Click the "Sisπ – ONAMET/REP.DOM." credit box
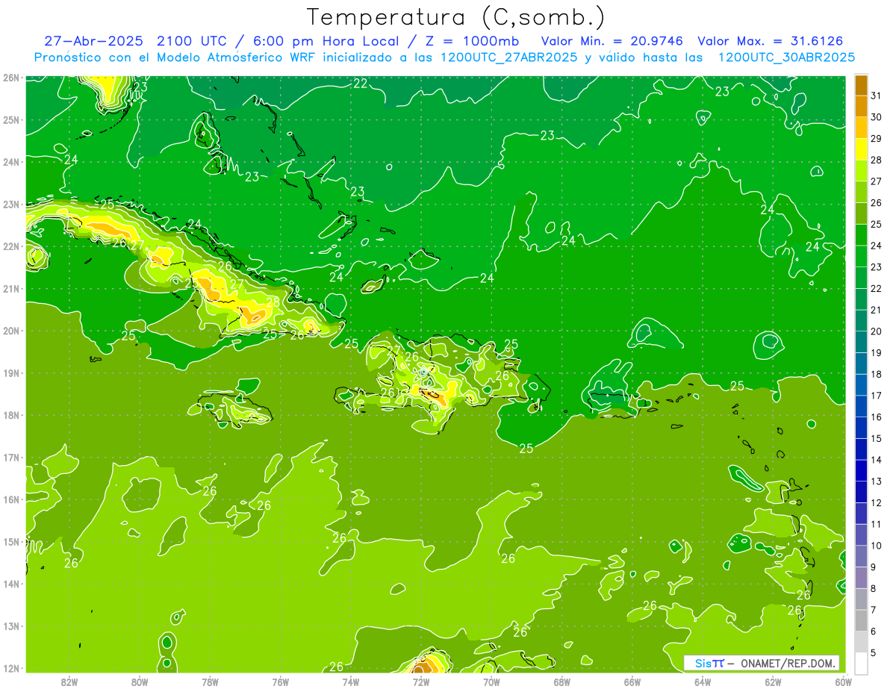 click(x=762, y=663)
